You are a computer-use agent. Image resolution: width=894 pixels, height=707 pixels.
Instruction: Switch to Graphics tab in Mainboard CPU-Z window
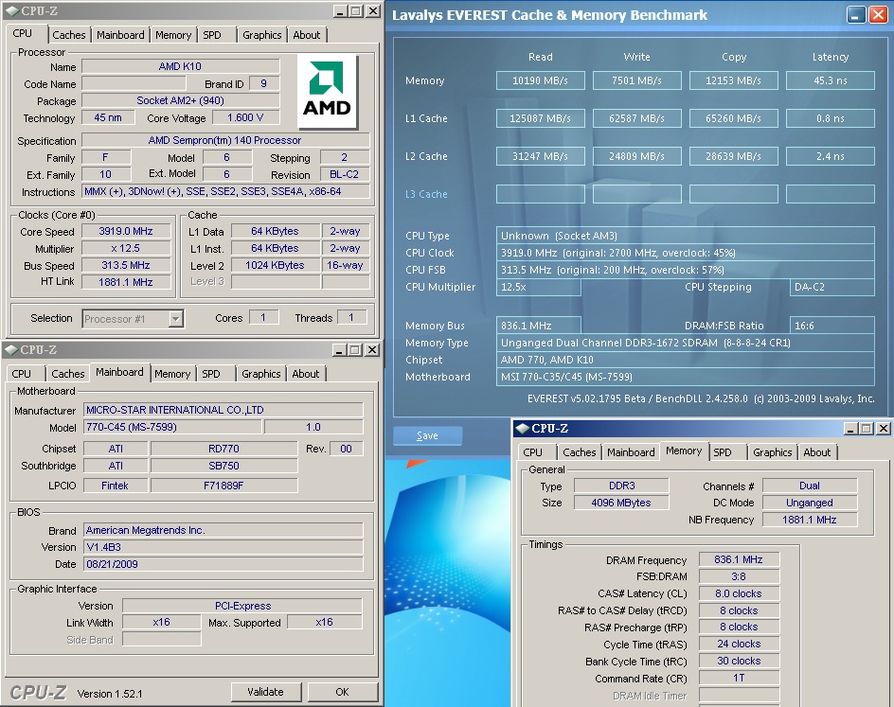[x=260, y=374]
